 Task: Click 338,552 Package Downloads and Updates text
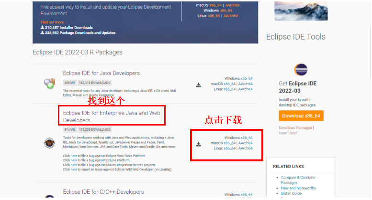80,33
